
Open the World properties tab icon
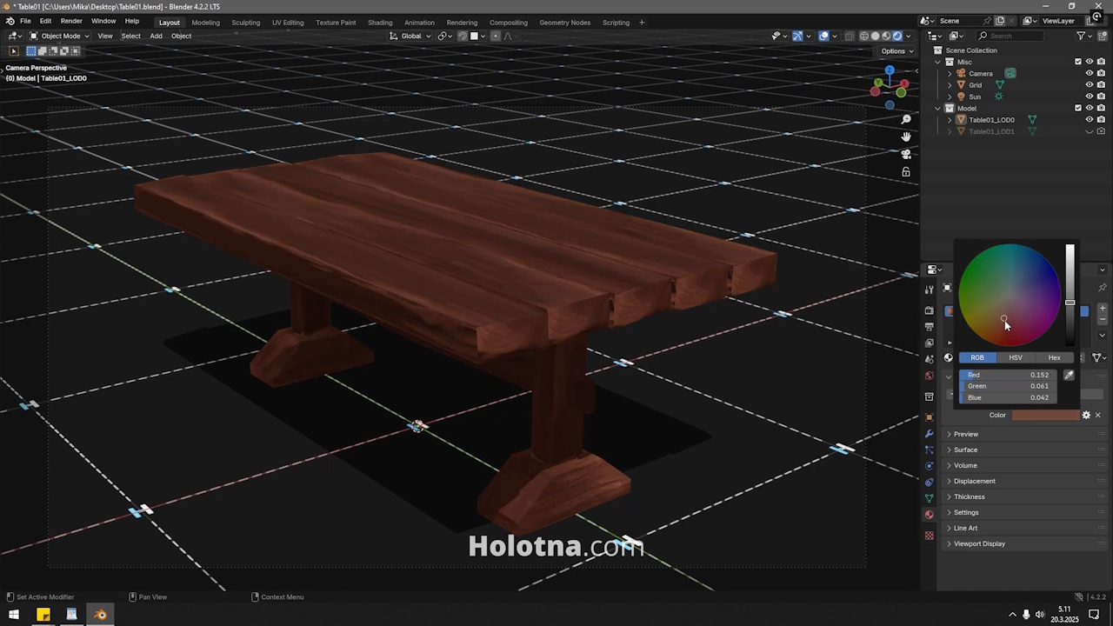tap(929, 376)
